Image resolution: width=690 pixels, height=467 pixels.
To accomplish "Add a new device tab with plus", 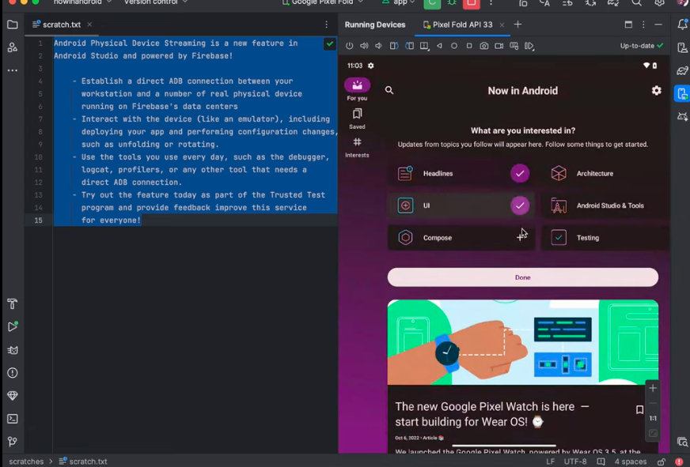I will [x=517, y=24].
